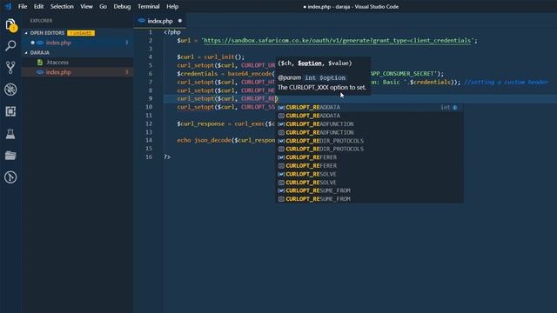Open the Terminal menu
557x313 pixels.
149,6
